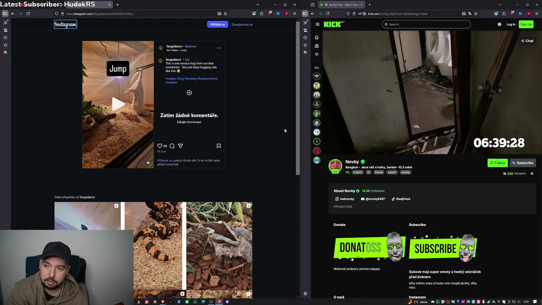
Task: Open the Subscribe dropdown for Novby
Action: [523, 163]
